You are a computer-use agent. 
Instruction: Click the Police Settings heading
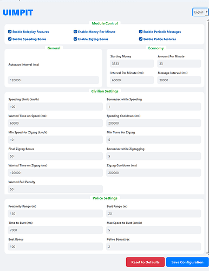105,198
